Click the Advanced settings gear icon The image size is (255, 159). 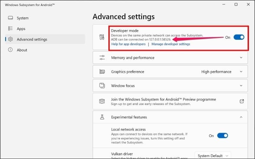pos(11,39)
